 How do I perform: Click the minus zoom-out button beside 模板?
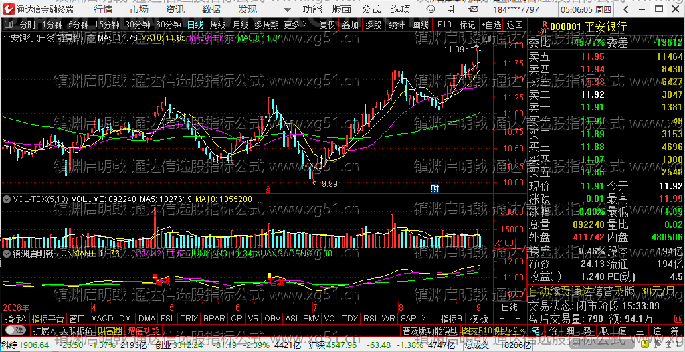coord(518,319)
